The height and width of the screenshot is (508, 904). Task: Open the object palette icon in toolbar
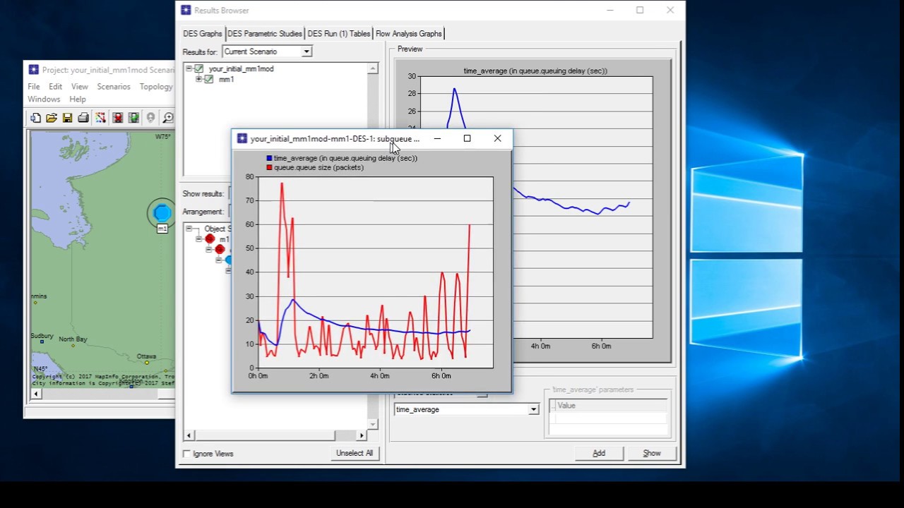[100, 118]
